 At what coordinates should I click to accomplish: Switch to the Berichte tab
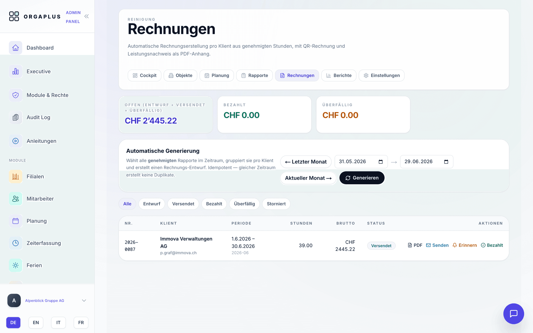point(339,75)
